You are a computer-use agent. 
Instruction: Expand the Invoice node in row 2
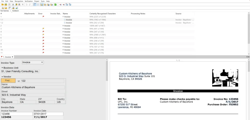[x=63, y=26]
